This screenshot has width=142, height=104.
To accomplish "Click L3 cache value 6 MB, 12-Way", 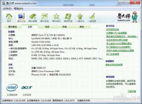I will click(x=46, y=55).
